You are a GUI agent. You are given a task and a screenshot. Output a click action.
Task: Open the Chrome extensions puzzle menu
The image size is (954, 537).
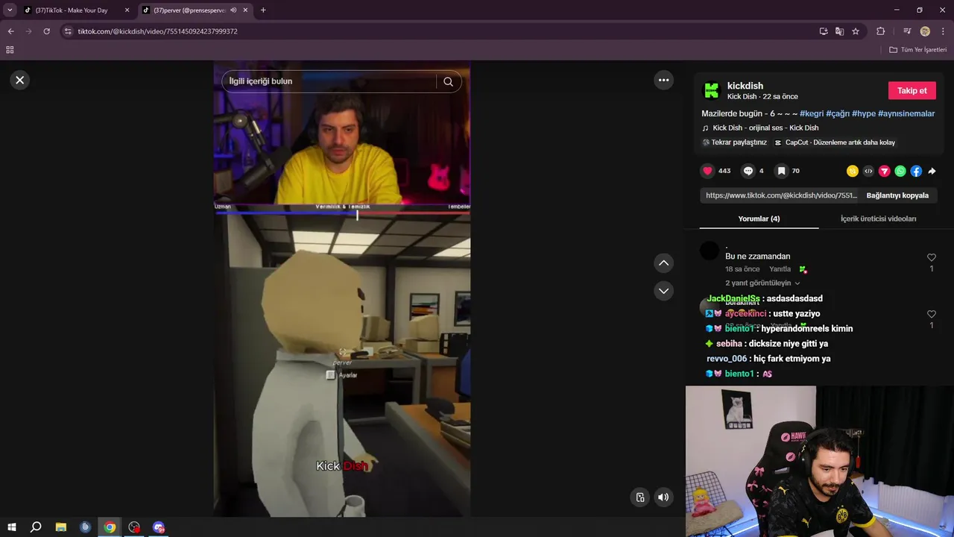click(880, 31)
